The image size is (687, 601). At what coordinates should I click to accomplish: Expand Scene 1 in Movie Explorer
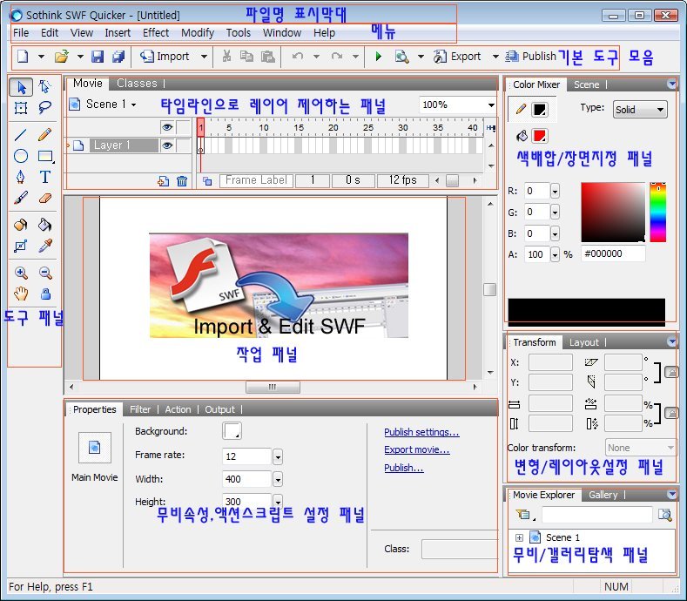pyautogui.click(x=519, y=538)
